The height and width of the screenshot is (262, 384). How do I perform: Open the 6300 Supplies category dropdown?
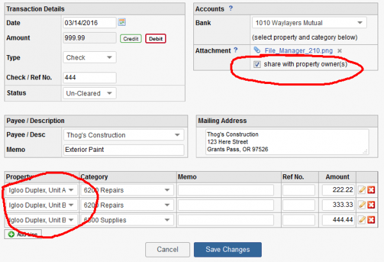(x=127, y=220)
